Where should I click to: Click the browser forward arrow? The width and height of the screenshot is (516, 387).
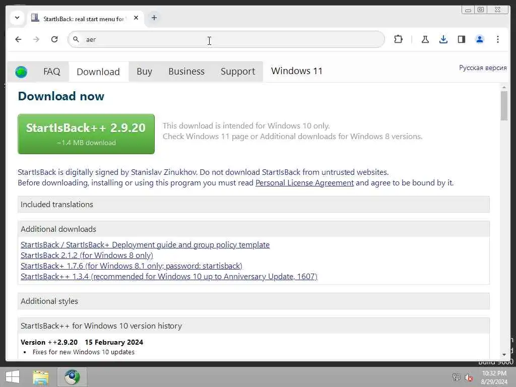coord(36,39)
